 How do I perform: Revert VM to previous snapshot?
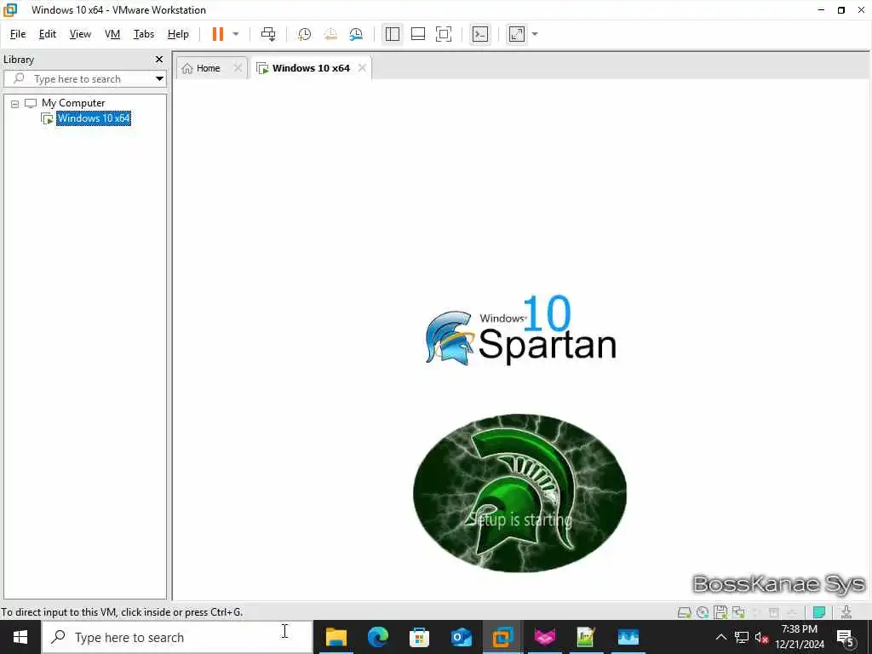[x=330, y=34]
